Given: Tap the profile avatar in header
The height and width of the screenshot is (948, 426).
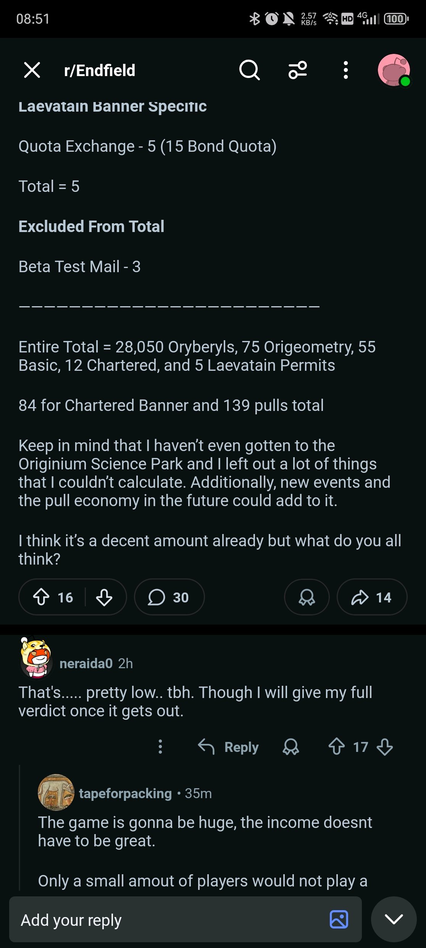Looking at the screenshot, I should pos(394,70).
